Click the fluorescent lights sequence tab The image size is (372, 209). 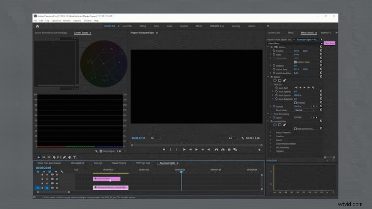click(x=167, y=163)
